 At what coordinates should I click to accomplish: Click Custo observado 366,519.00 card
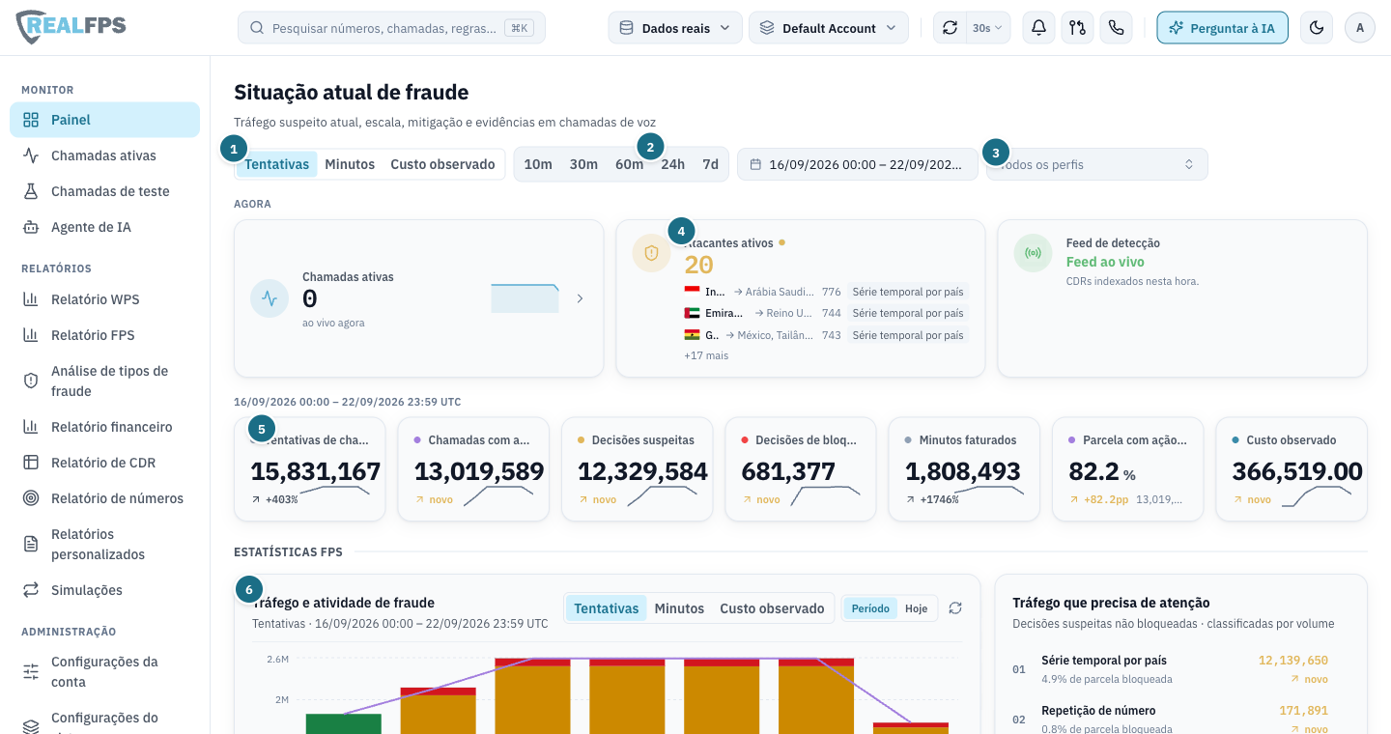pyautogui.click(x=1292, y=469)
